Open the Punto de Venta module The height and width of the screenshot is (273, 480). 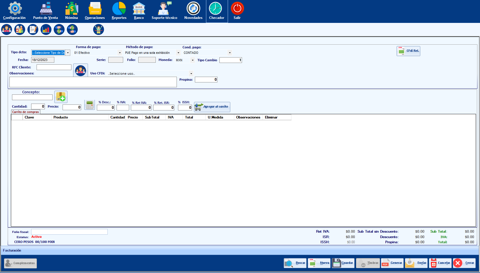coord(45,11)
